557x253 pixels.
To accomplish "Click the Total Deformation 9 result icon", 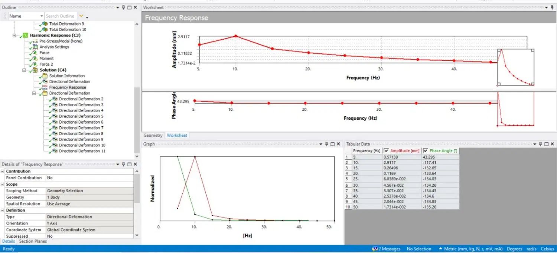I will click(45, 24).
